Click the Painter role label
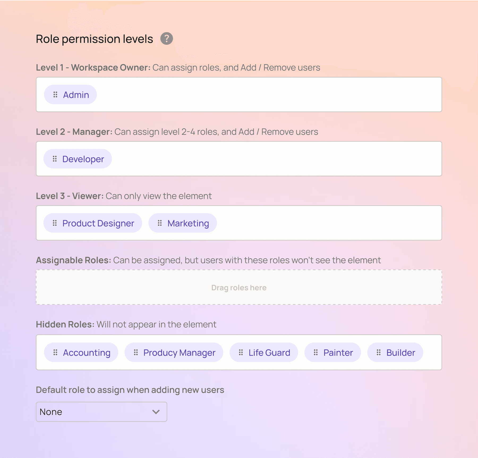This screenshot has height=458, width=478. tap(338, 353)
